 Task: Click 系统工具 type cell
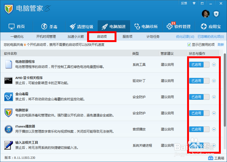pyautogui.click(x=139, y=65)
